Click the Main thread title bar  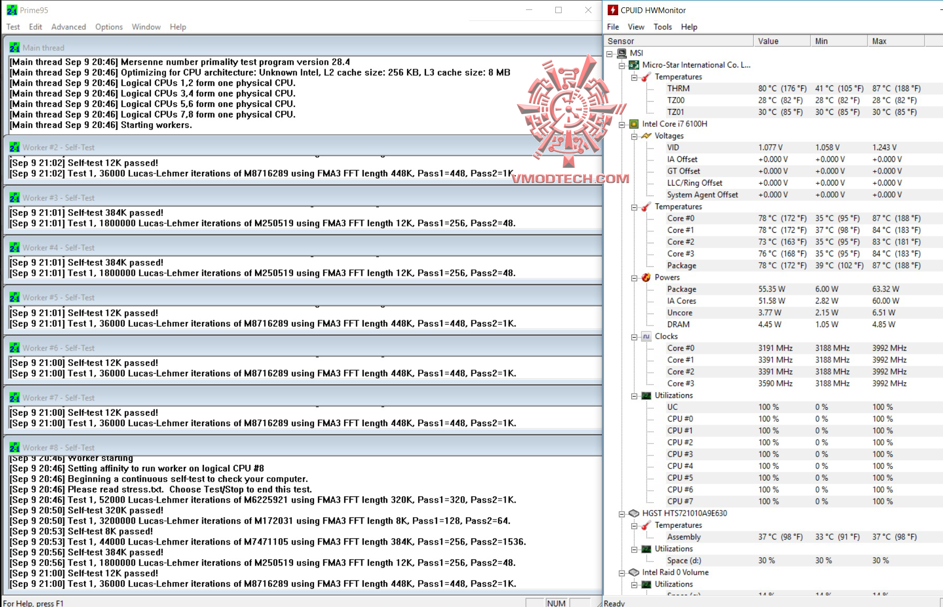coord(303,48)
